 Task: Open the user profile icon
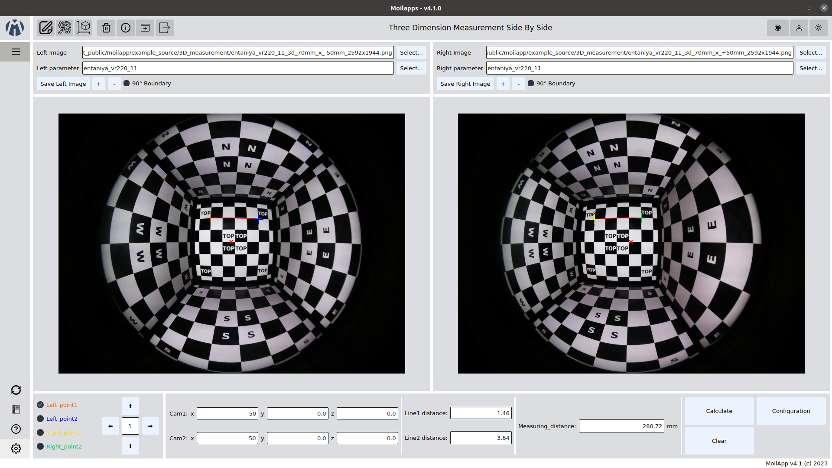799,28
